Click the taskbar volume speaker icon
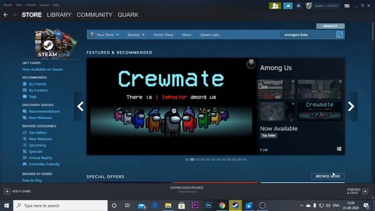This screenshot has width=375, height=211. pos(328,206)
